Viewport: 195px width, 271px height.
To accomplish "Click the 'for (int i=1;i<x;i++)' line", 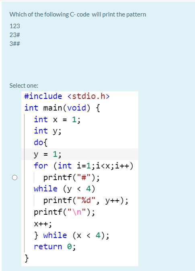I will [x=84, y=166].
